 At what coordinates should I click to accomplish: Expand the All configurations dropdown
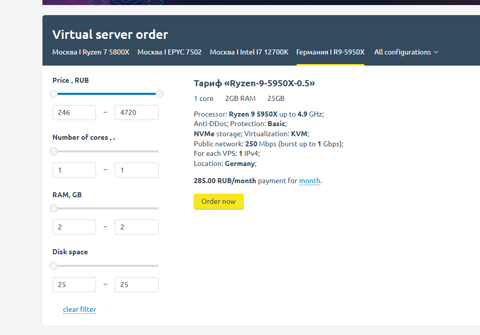406,52
